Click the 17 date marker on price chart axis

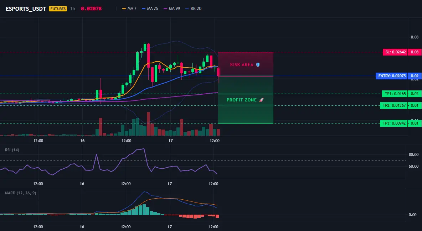(170, 141)
